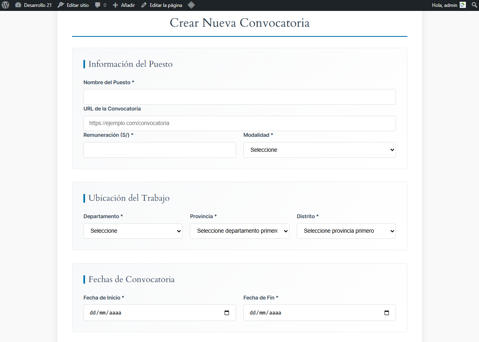The height and width of the screenshot is (342, 479).
Task: Click the Remuneración (S/) input
Action: pyautogui.click(x=160, y=150)
